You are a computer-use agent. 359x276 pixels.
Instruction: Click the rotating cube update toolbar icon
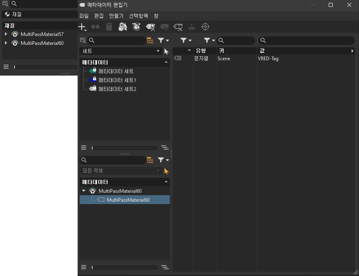click(x=137, y=27)
